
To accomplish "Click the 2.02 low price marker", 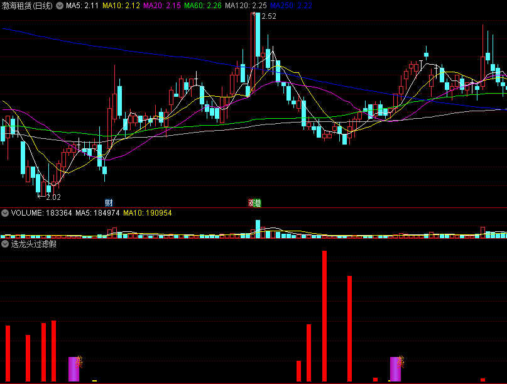I will 53,197.
